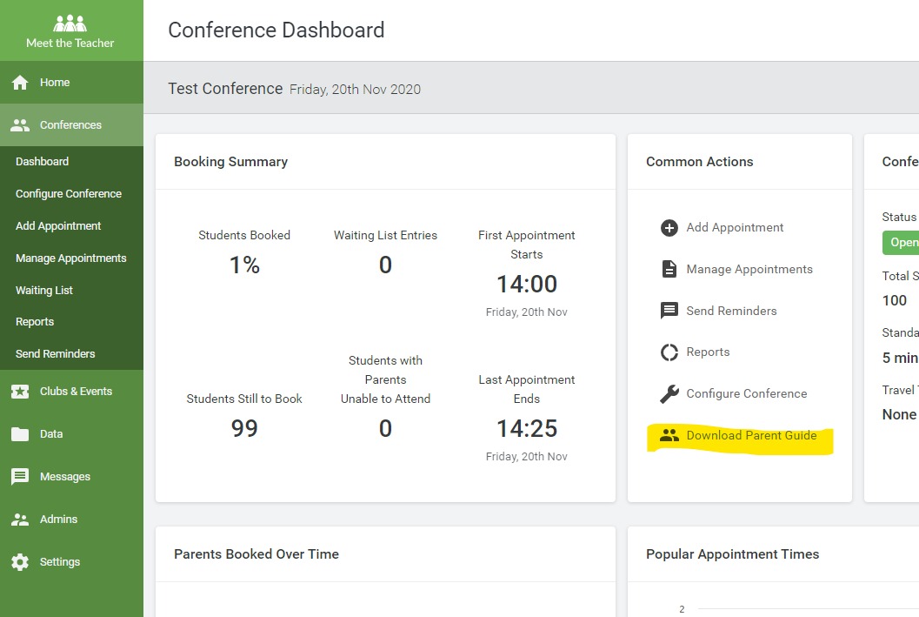Click the Popular Appointment Times heading
Viewport: 919px width, 617px height.
pyautogui.click(x=733, y=554)
